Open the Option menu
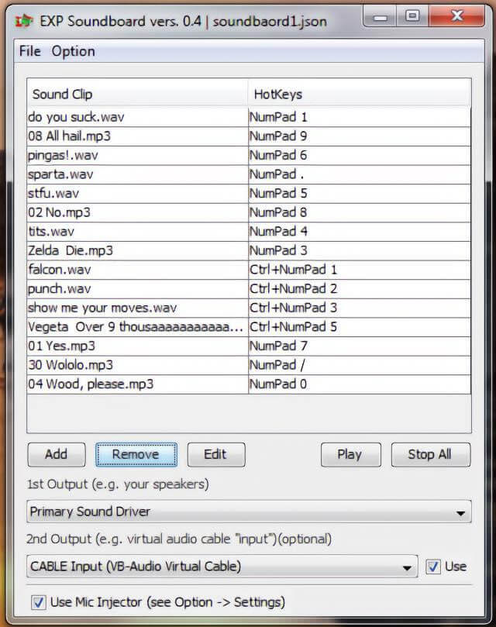496x627 pixels. click(x=74, y=50)
